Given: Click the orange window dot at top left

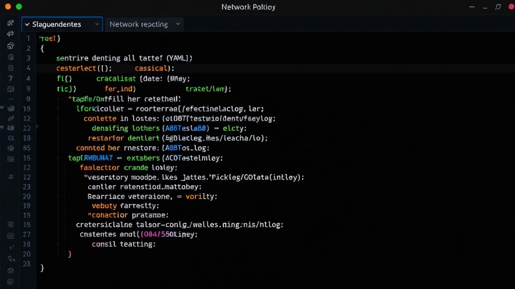Looking at the screenshot, I should tap(8, 7).
